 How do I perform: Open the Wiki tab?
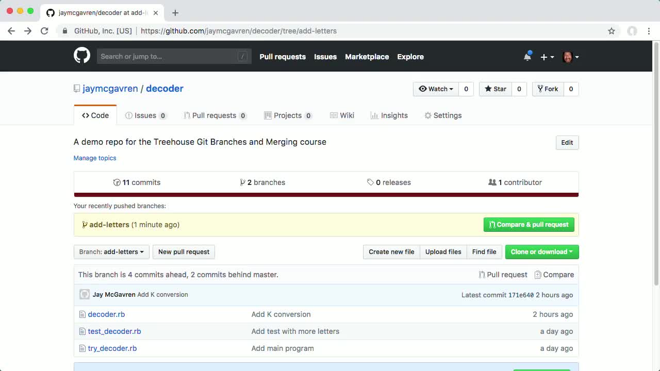pos(342,115)
